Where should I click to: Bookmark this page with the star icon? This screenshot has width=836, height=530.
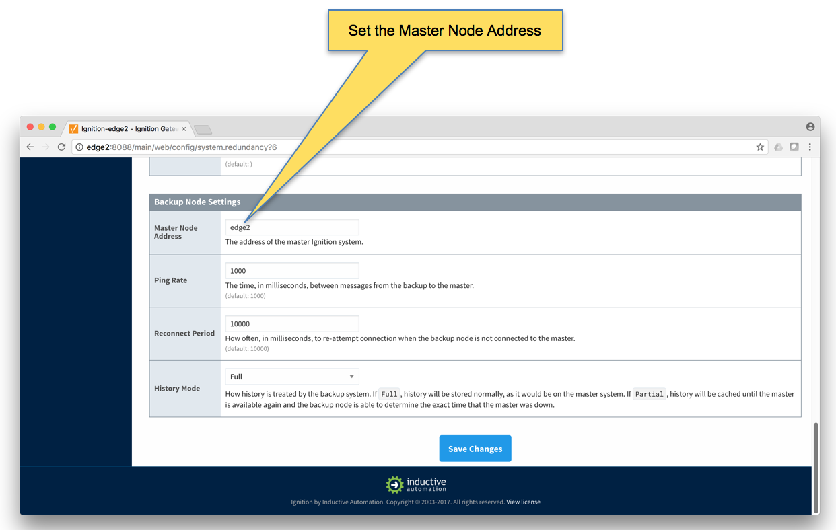pyautogui.click(x=760, y=147)
